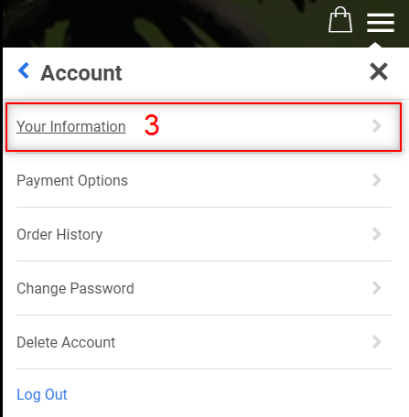Select Delete Account option
The image size is (409, 417).
click(66, 342)
